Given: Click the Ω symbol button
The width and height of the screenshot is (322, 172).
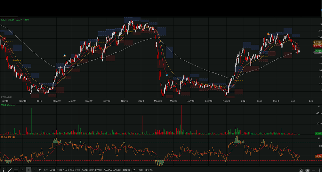Looking at the screenshot, I should [22, 170].
